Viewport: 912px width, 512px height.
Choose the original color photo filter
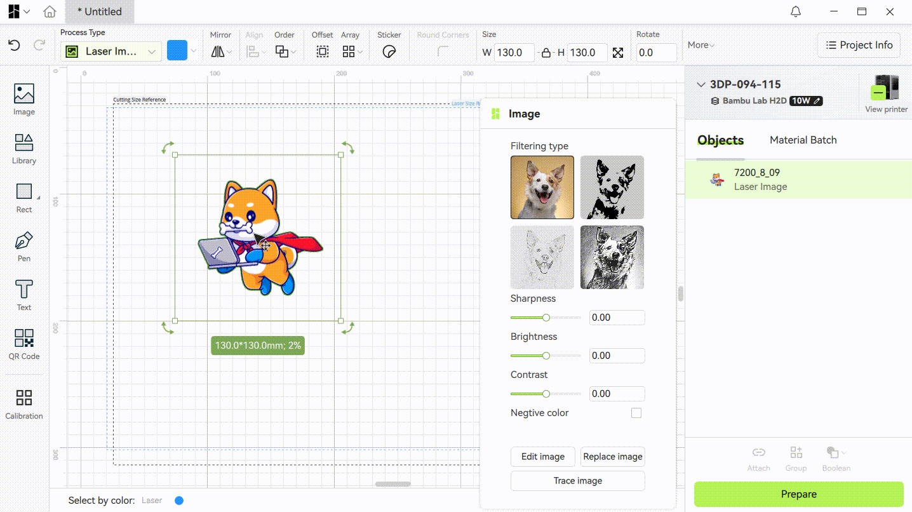(x=542, y=187)
